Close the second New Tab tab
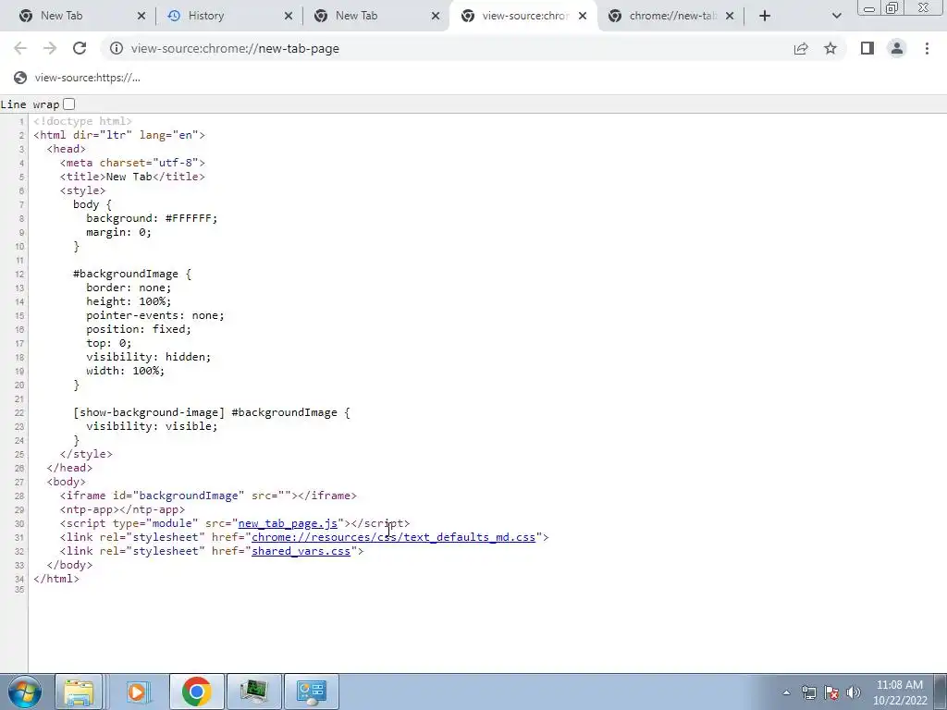 (436, 16)
